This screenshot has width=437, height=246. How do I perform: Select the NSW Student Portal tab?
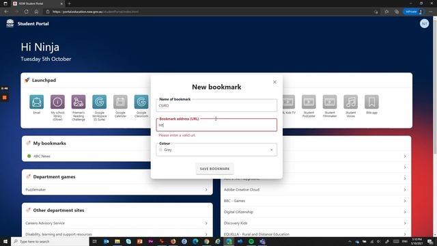(x=38, y=3)
